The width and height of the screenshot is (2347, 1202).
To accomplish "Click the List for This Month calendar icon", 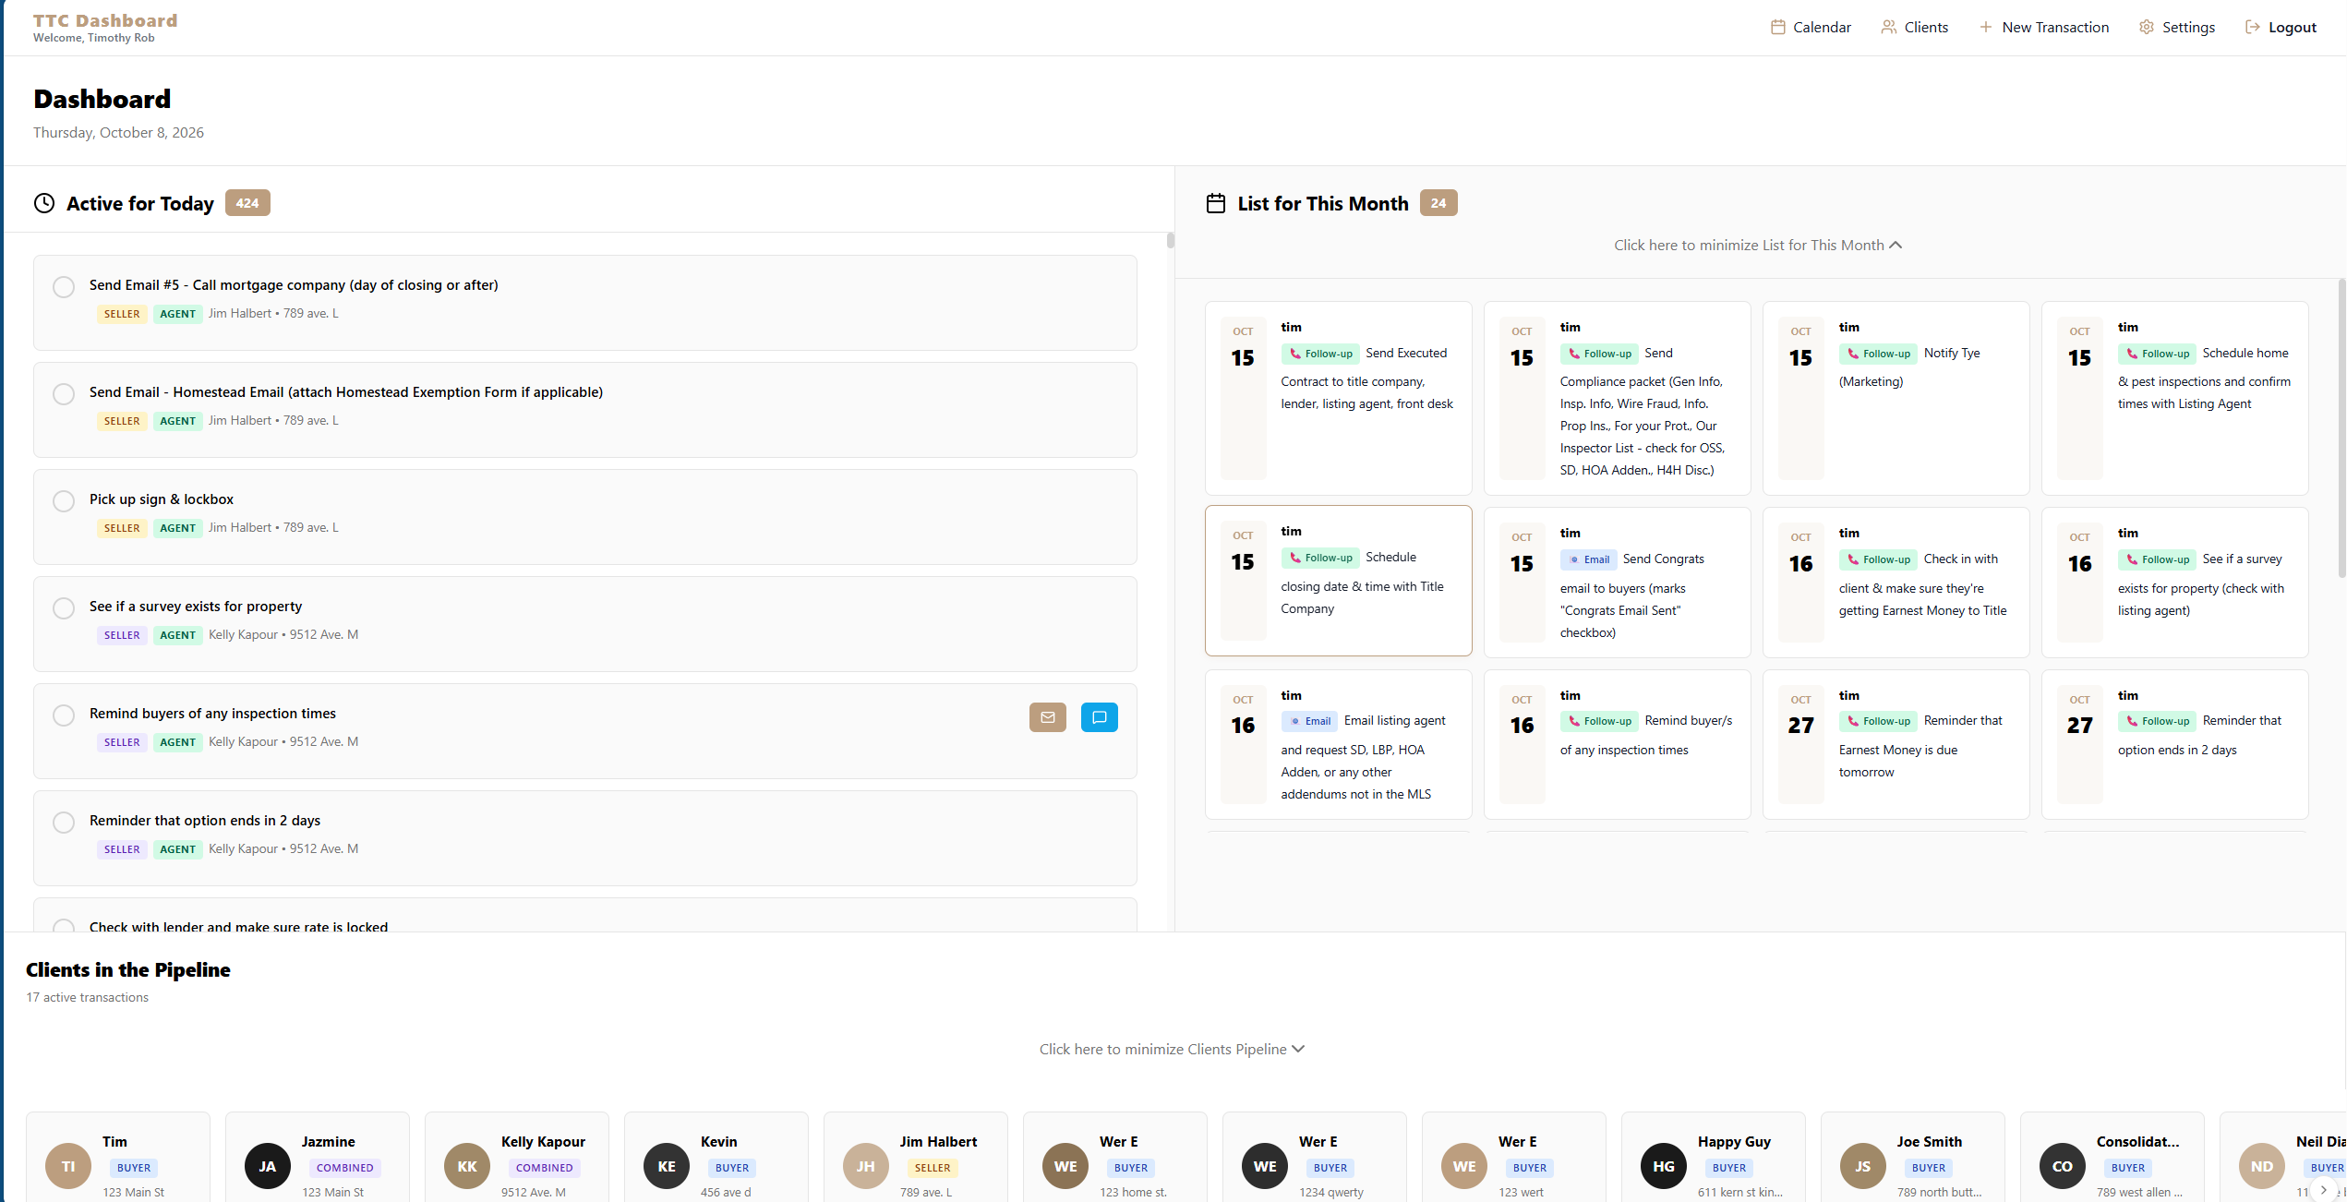I will tap(1216, 203).
